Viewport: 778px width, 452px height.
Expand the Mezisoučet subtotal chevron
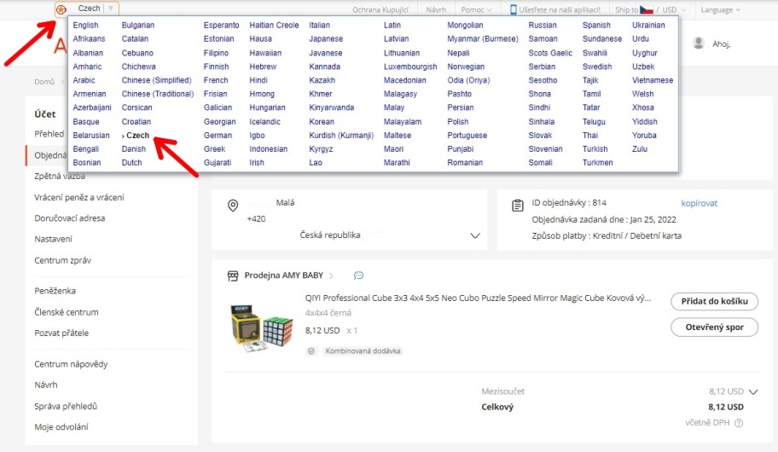click(752, 391)
